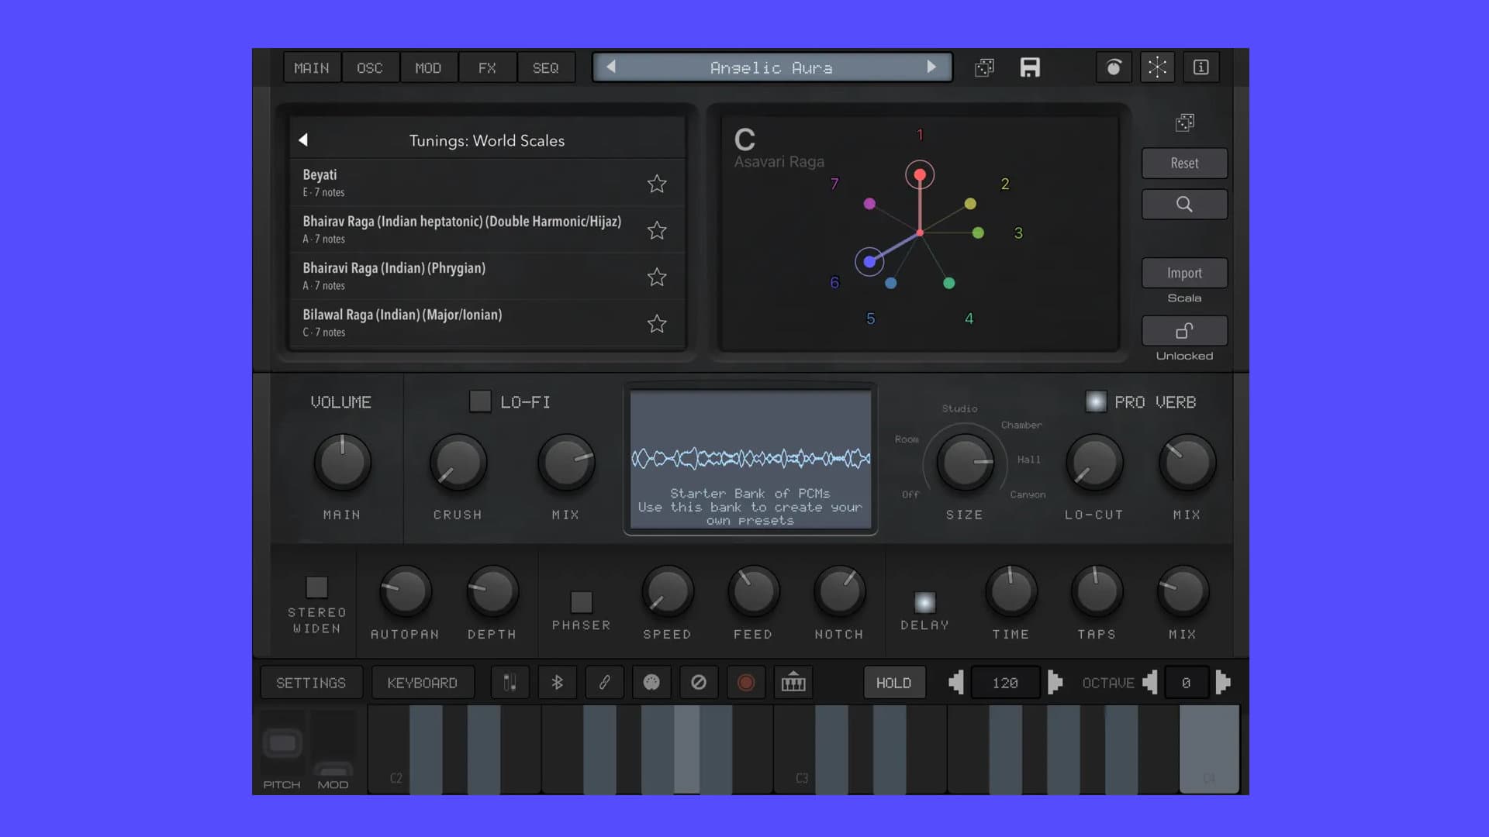Viewport: 1489px width, 837px height.
Task: Switch to the MAIN tab
Action: 312,67
